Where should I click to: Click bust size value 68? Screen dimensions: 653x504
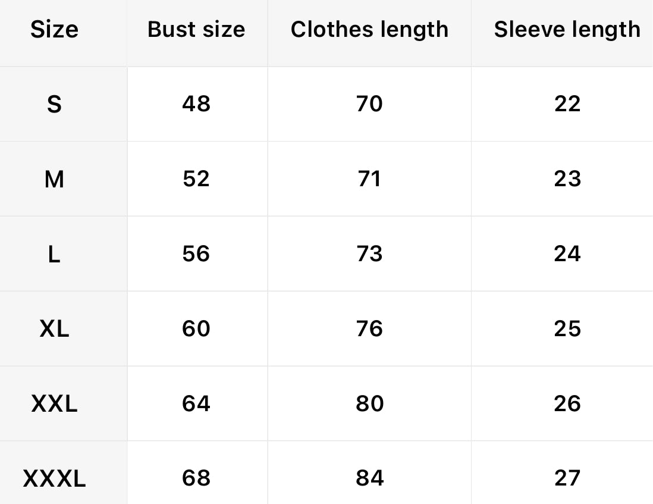196,478
